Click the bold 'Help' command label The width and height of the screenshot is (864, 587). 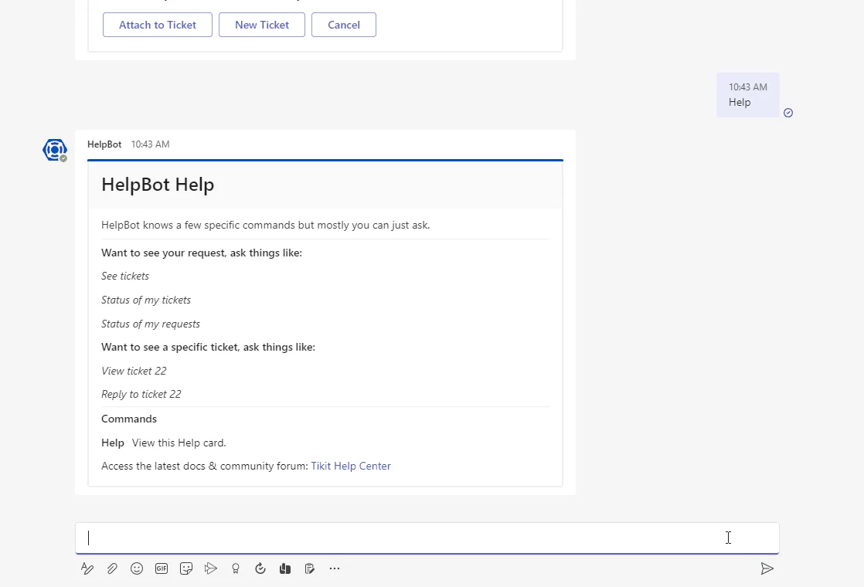click(112, 443)
